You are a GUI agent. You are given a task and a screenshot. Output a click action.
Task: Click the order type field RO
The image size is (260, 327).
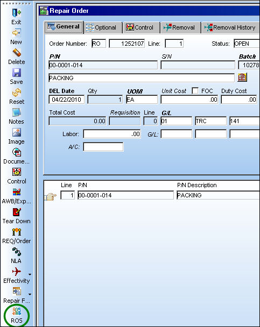click(99, 44)
